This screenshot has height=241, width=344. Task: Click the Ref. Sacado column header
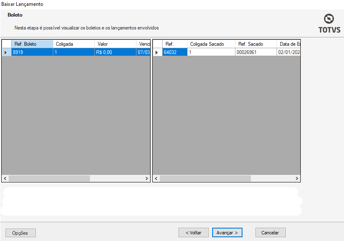pos(256,44)
